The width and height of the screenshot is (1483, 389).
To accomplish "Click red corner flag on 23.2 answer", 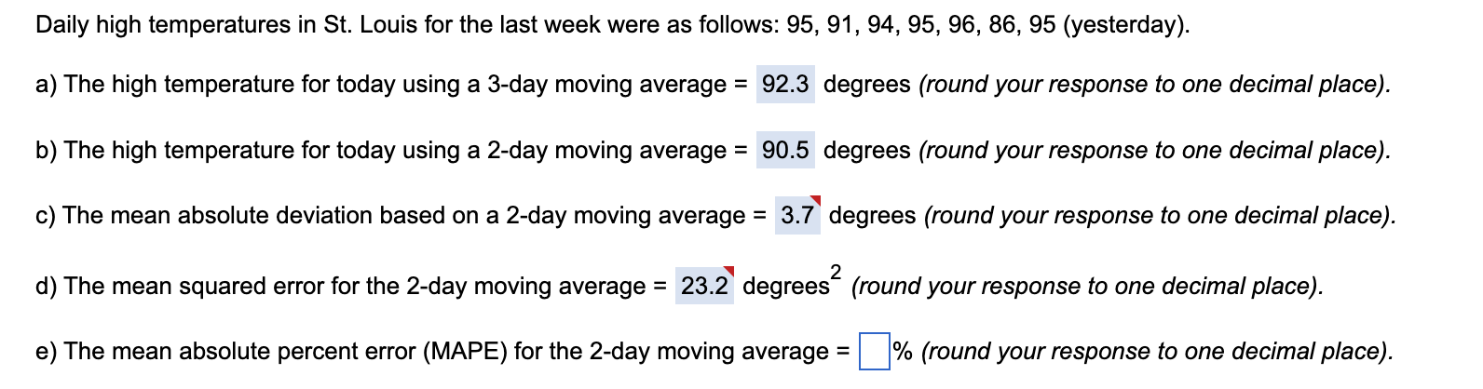I will pyautogui.click(x=729, y=271).
